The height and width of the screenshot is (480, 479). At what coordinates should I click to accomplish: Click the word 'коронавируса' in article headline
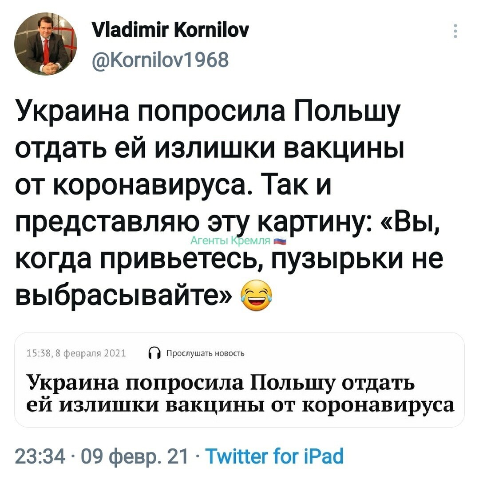pos(378,405)
